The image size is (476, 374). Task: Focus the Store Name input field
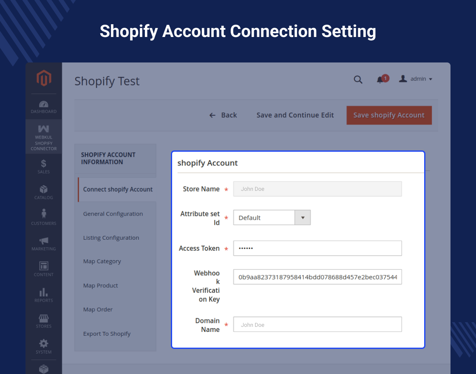317,189
